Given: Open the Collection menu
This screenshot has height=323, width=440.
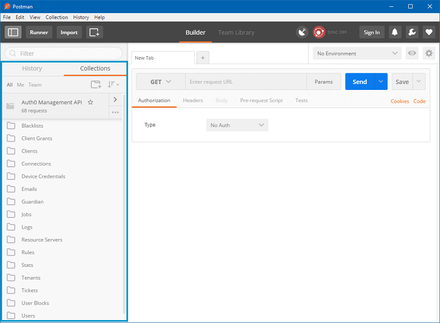Looking at the screenshot, I should click(x=57, y=17).
